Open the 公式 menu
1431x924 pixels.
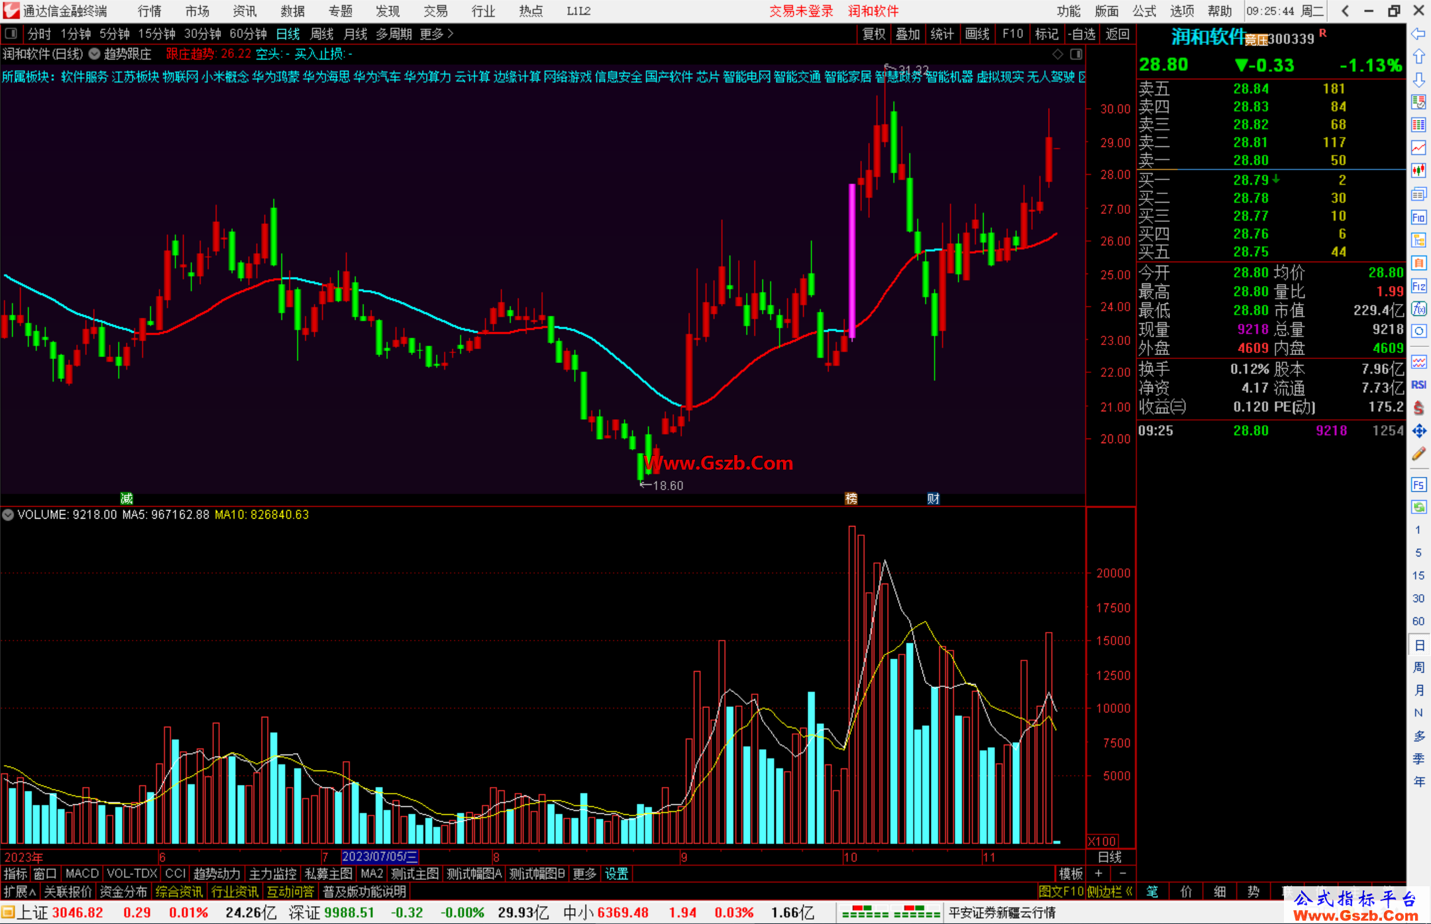(1144, 11)
